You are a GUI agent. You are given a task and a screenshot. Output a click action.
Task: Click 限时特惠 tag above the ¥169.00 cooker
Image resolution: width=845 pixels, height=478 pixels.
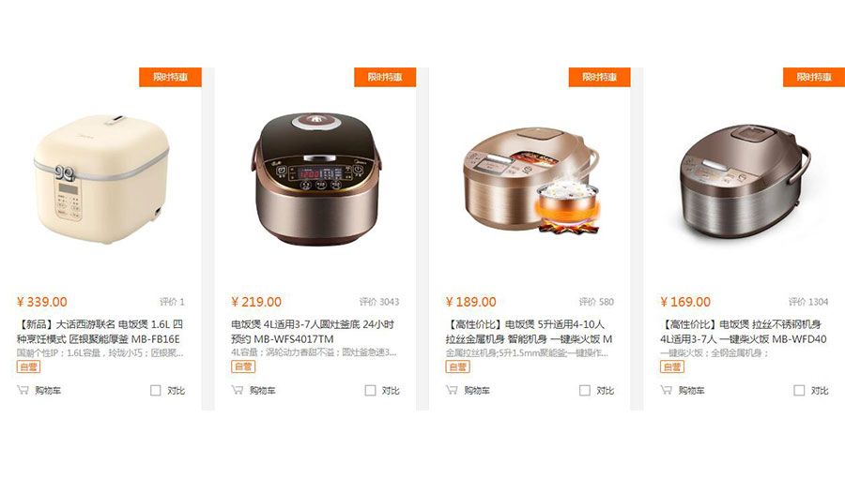point(814,77)
